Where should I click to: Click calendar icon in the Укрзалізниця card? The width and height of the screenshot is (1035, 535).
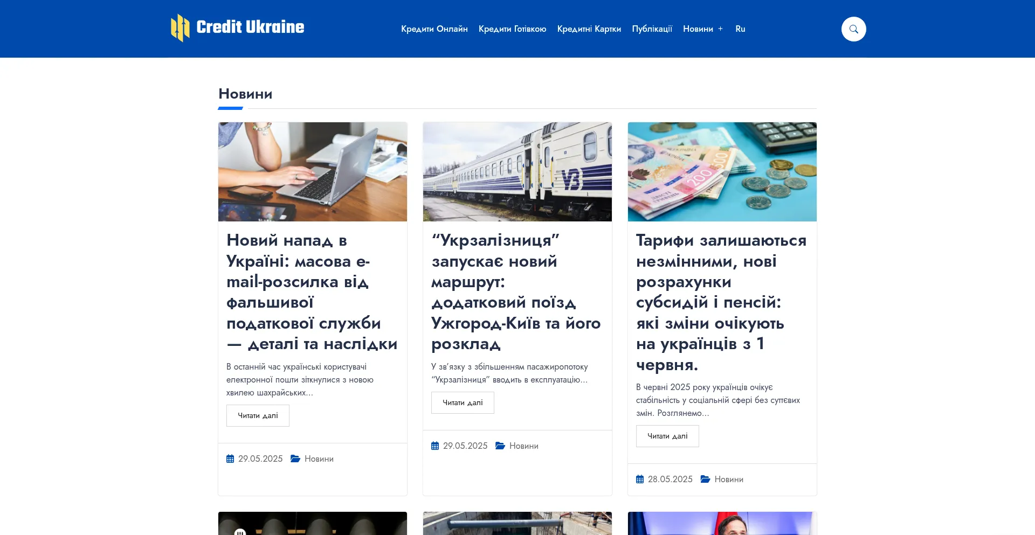pyautogui.click(x=435, y=446)
